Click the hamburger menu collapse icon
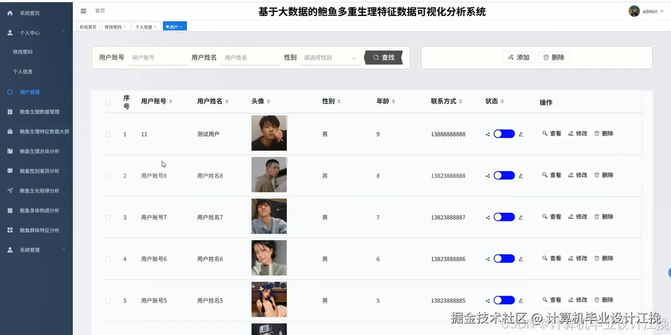Viewport: 671px width, 335px height. point(83,11)
